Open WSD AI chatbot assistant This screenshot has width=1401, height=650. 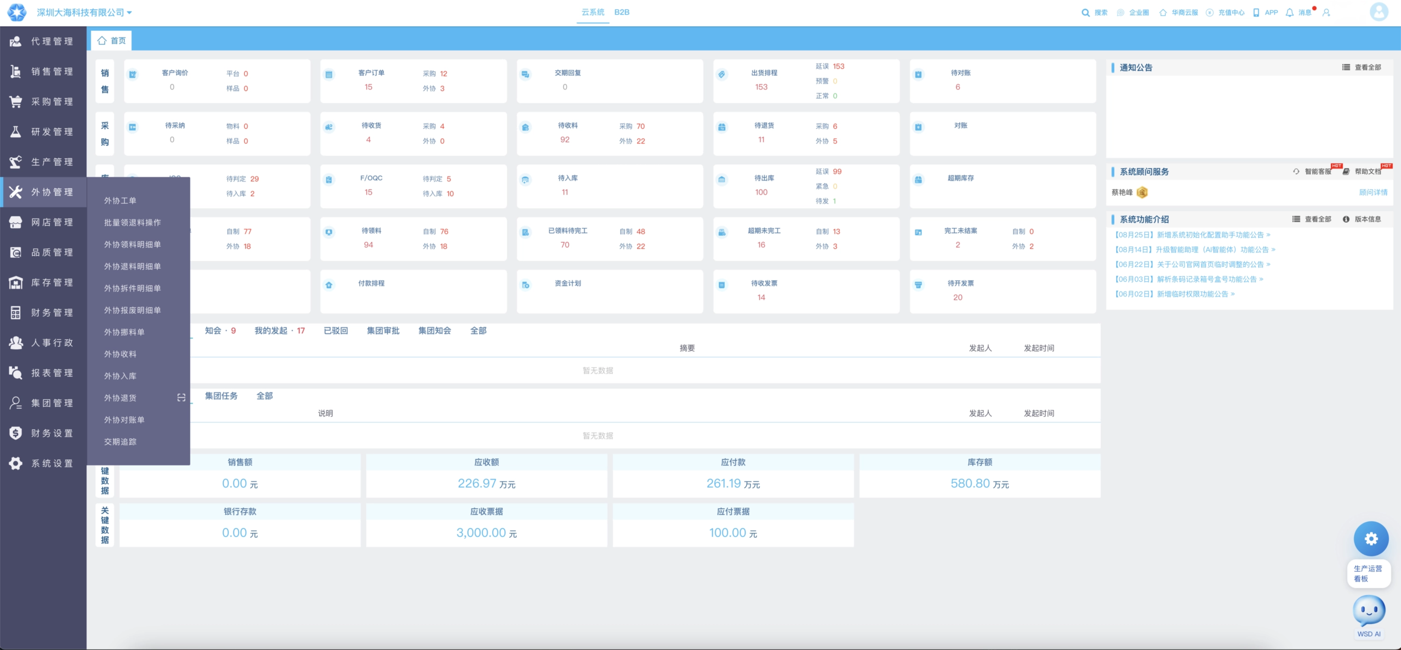click(x=1368, y=616)
